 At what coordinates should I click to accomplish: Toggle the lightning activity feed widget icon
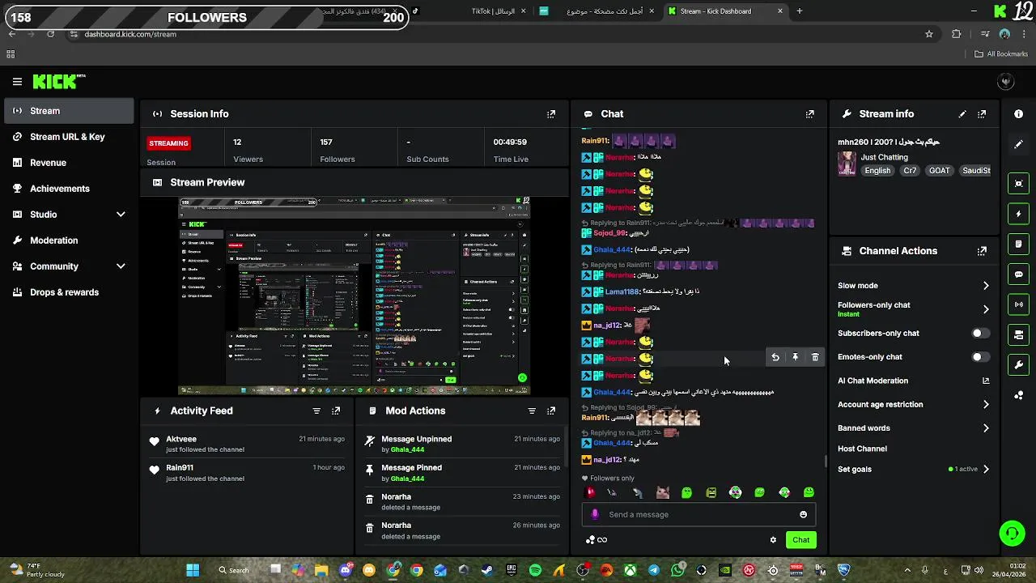[1019, 214]
